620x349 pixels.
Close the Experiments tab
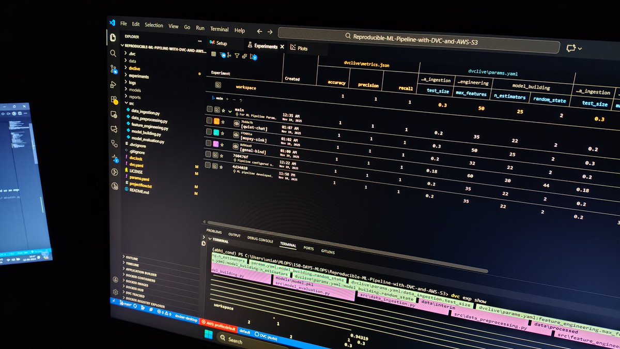point(283,47)
